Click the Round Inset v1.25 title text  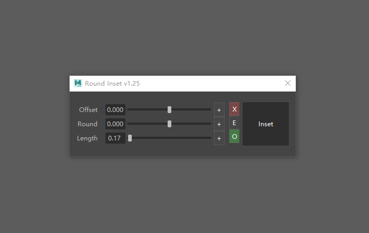pos(112,84)
